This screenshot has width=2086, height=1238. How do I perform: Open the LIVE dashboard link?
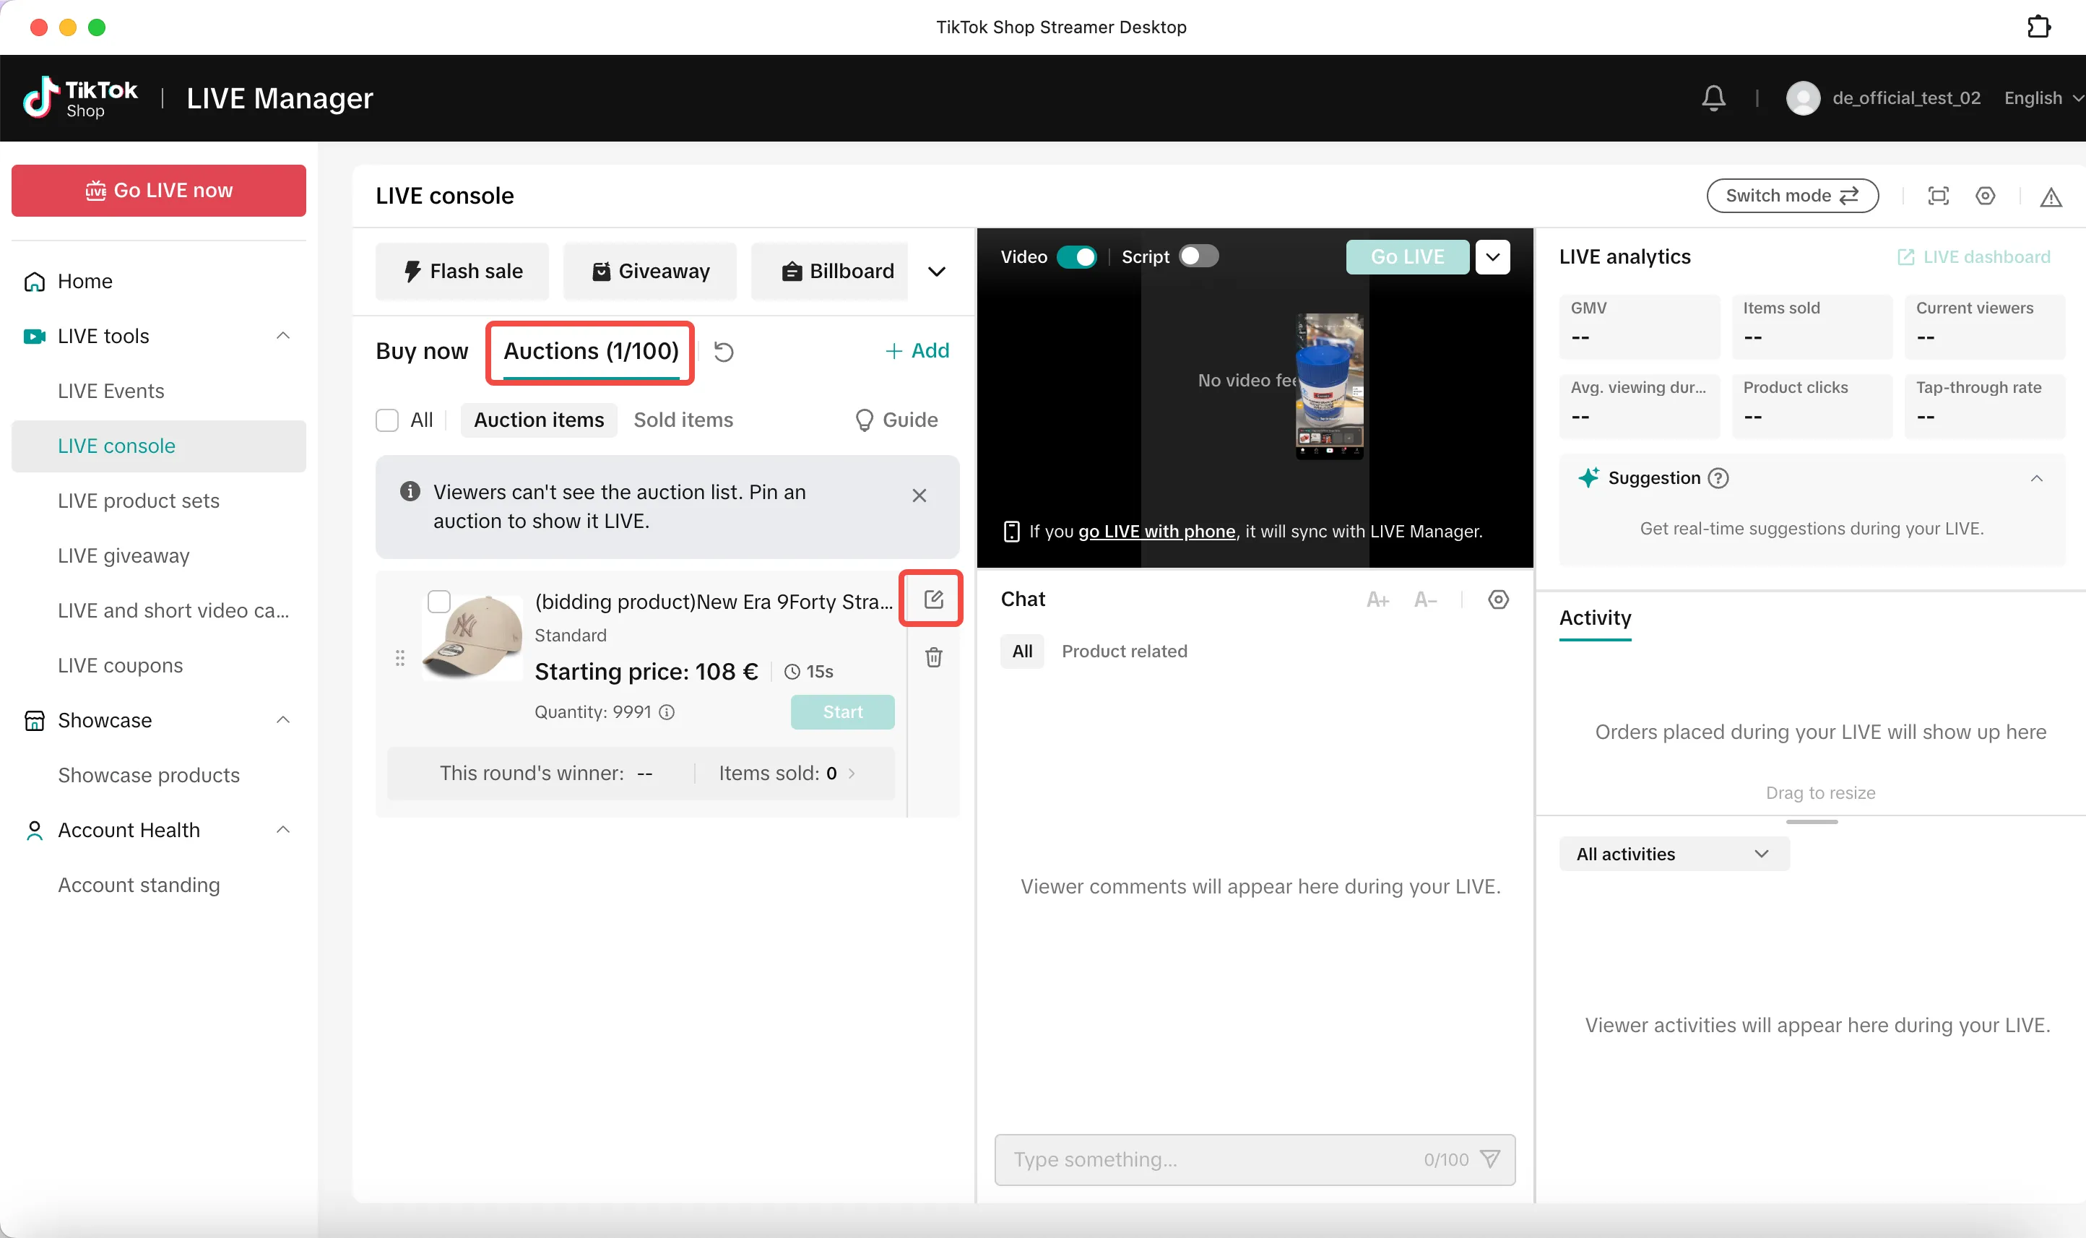[1973, 257]
